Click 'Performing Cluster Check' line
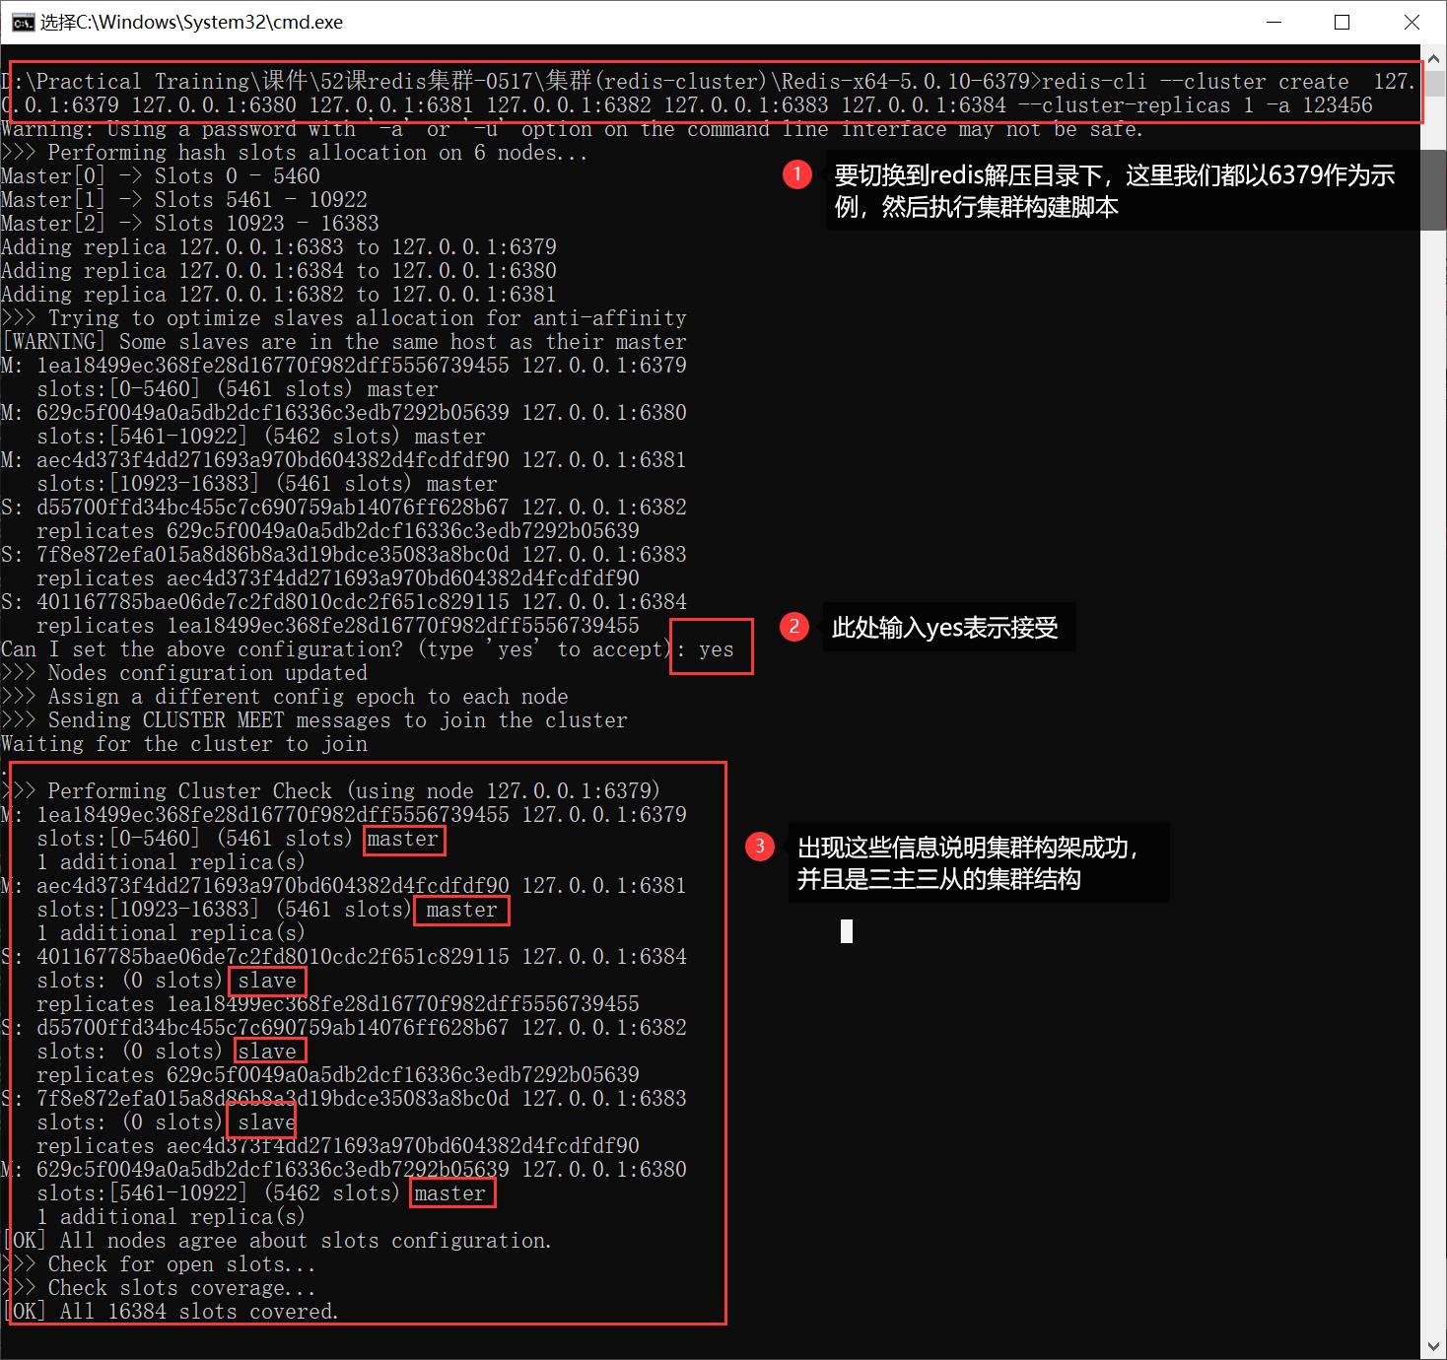The height and width of the screenshot is (1360, 1447). click(x=331, y=791)
